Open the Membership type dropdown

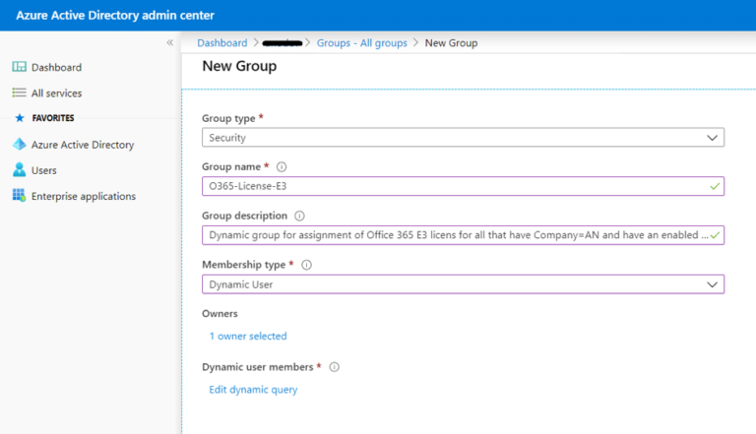click(463, 284)
